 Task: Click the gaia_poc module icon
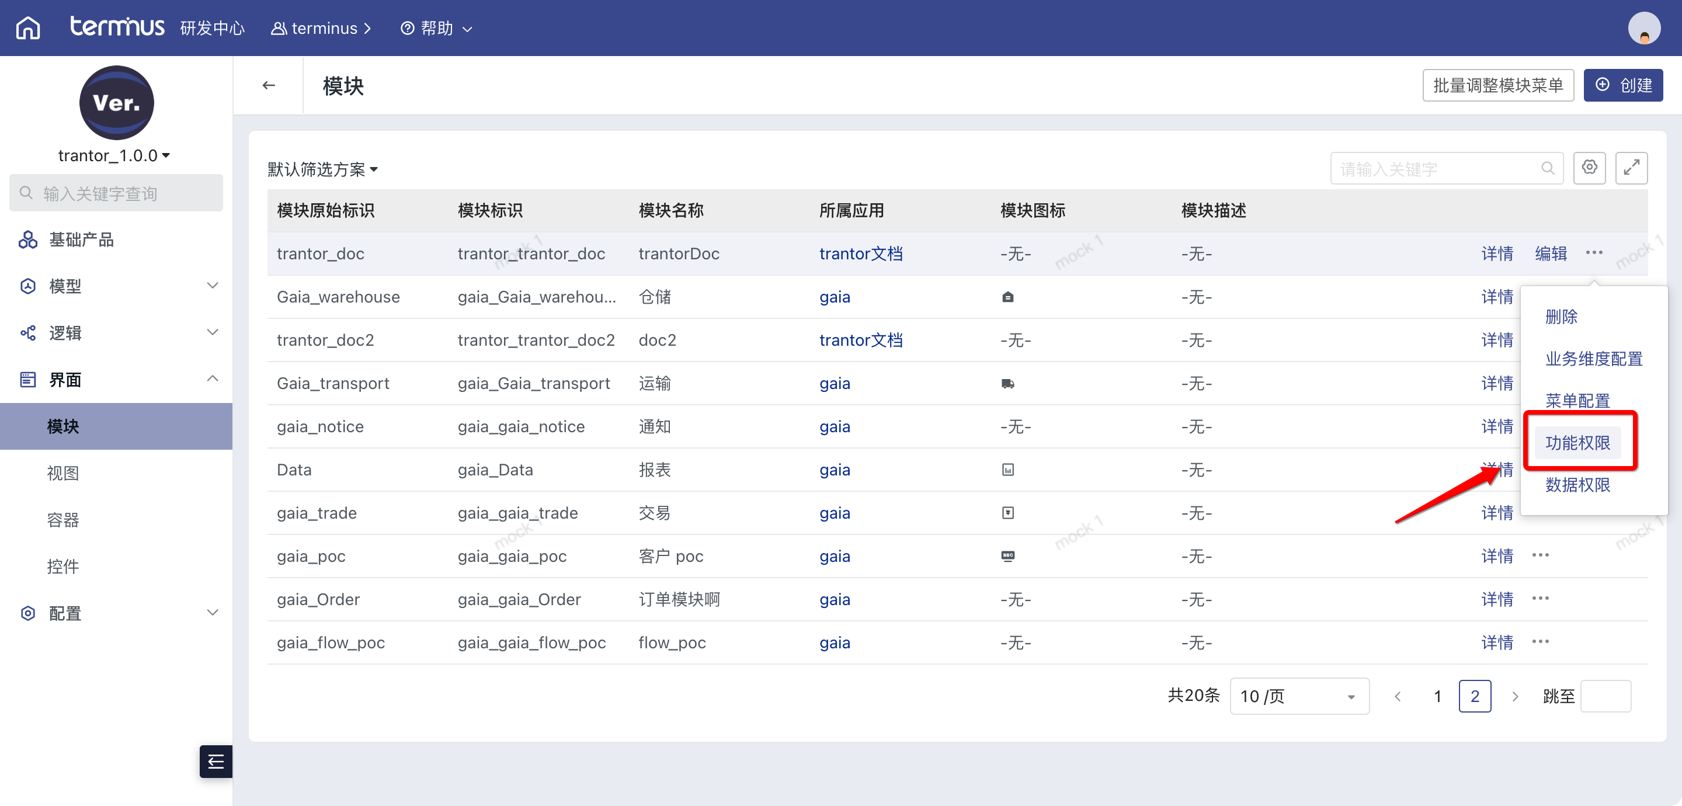(1007, 556)
